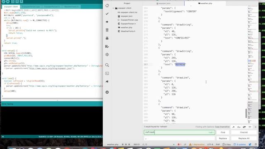The image size is (265, 149).
Task: Click the Find button
Action: tap(223, 132)
